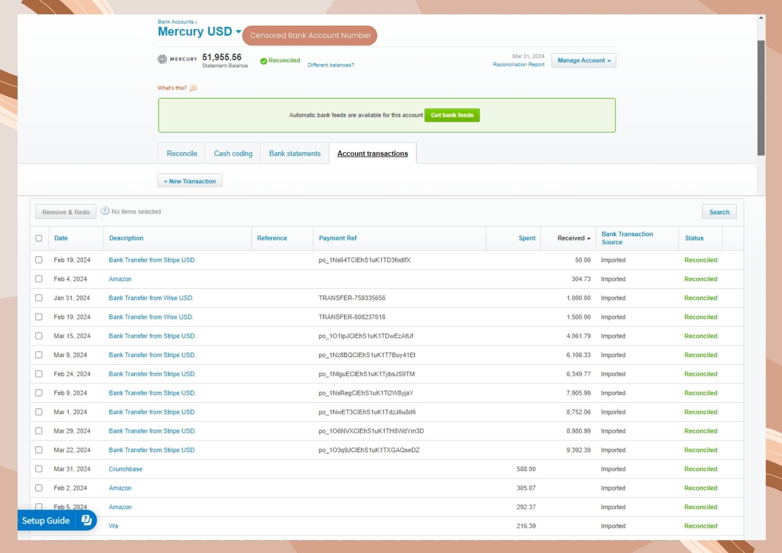Click the Mar 31, 2024 reconciliation date
This screenshot has width=782, height=553.
(x=528, y=56)
